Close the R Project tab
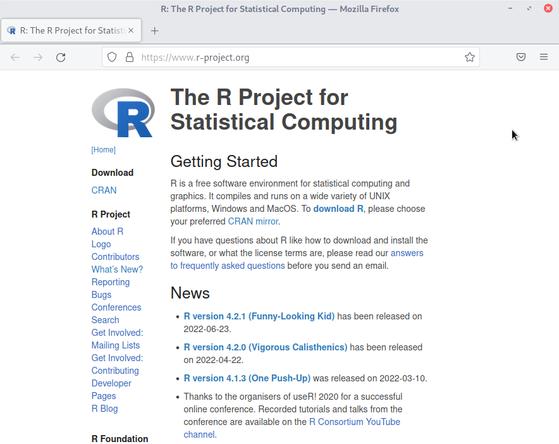The height and width of the screenshot is (444, 559). click(131, 30)
